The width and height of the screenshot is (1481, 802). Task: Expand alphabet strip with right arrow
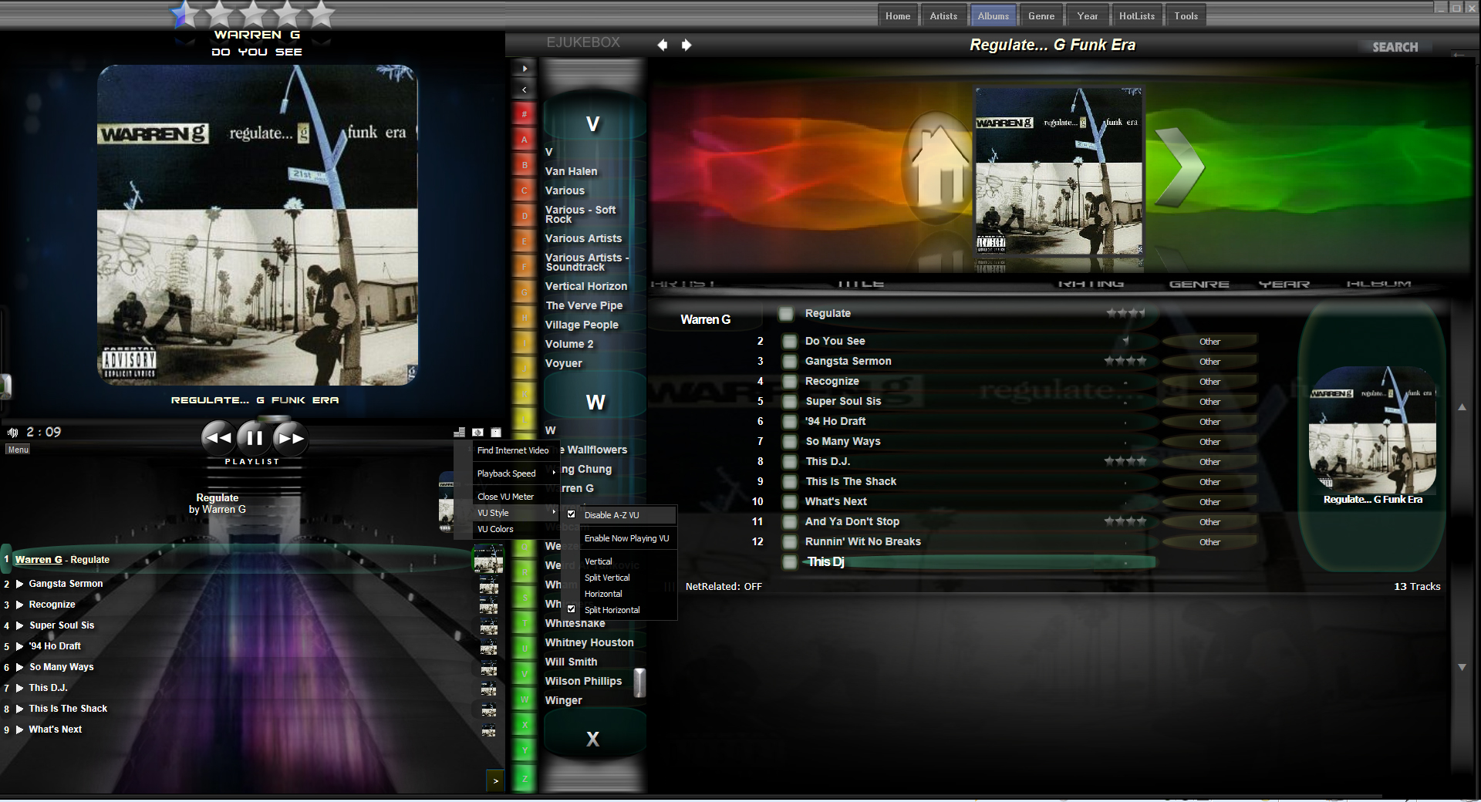click(525, 68)
